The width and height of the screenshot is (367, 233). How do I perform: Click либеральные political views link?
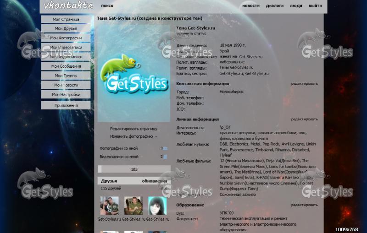(232, 62)
